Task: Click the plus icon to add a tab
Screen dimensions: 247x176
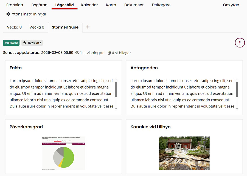Action: tap(88, 27)
